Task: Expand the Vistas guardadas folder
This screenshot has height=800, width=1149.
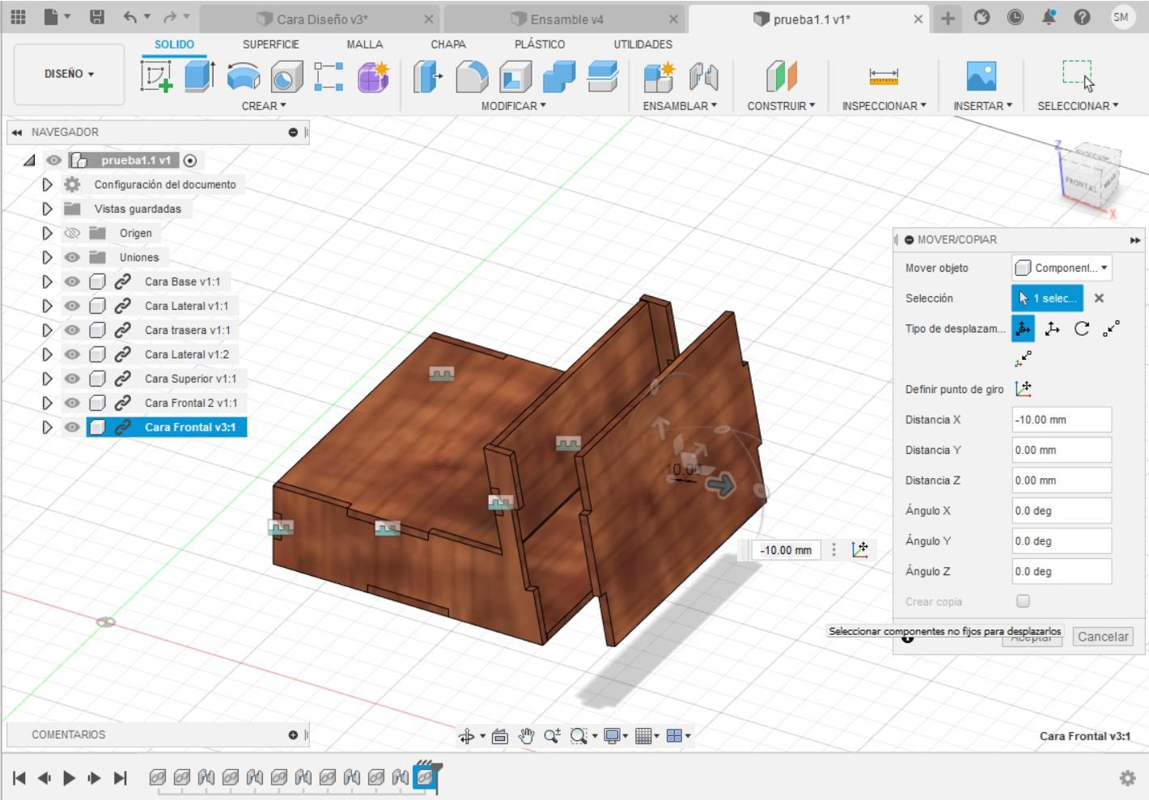Action: click(47, 209)
